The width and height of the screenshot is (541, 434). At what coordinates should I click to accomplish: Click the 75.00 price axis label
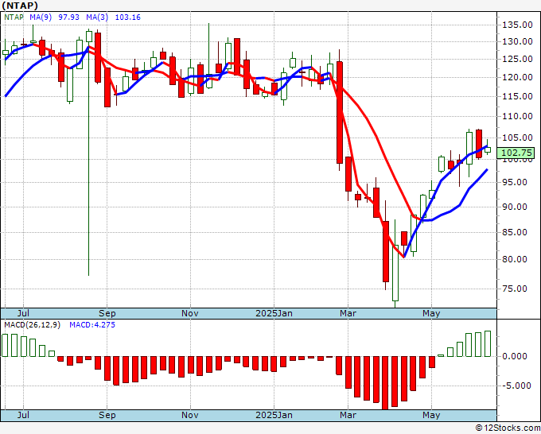tap(515, 289)
